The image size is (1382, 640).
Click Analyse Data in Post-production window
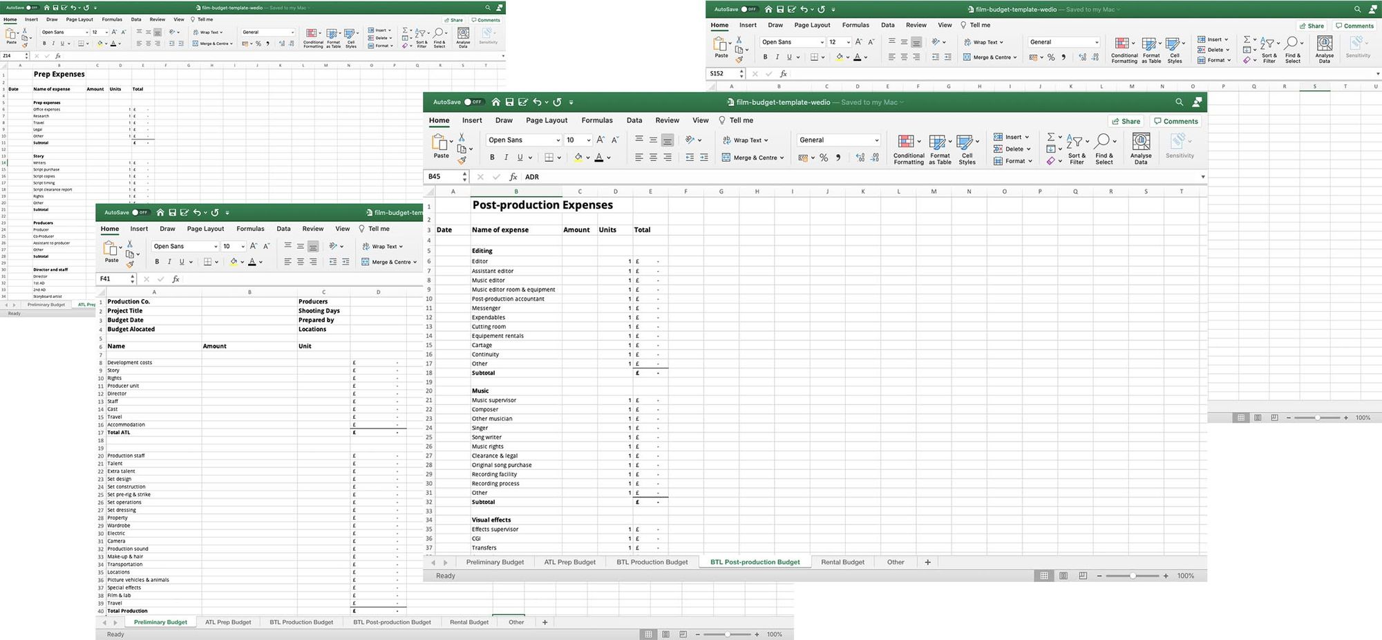pos(1141,149)
